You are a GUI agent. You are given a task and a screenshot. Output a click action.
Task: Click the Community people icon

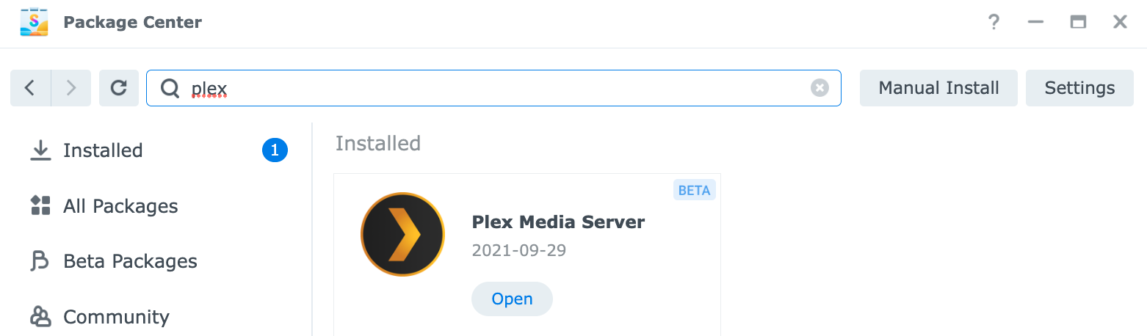pos(40,317)
